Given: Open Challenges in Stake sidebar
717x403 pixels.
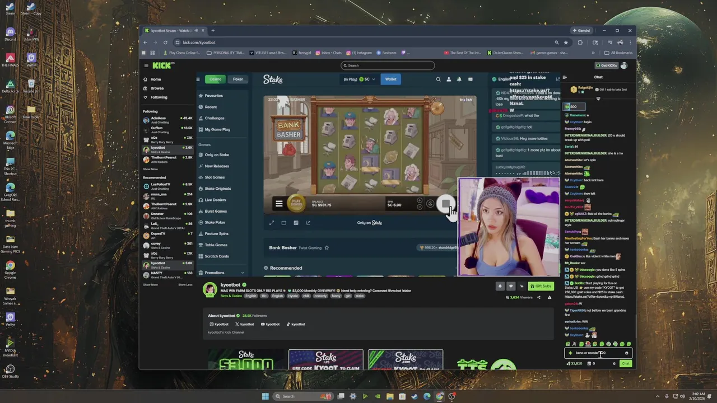Looking at the screenshot, I should pyautogui.click(x=215, y=118).
